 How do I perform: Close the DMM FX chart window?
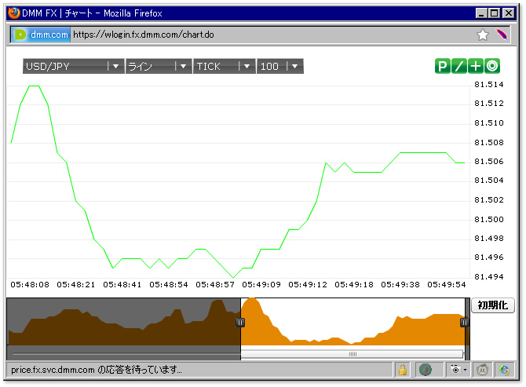pyautogui.click(x=509, y=13)
